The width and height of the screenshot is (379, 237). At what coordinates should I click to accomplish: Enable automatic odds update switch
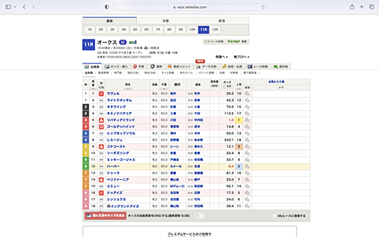(199, 216)
